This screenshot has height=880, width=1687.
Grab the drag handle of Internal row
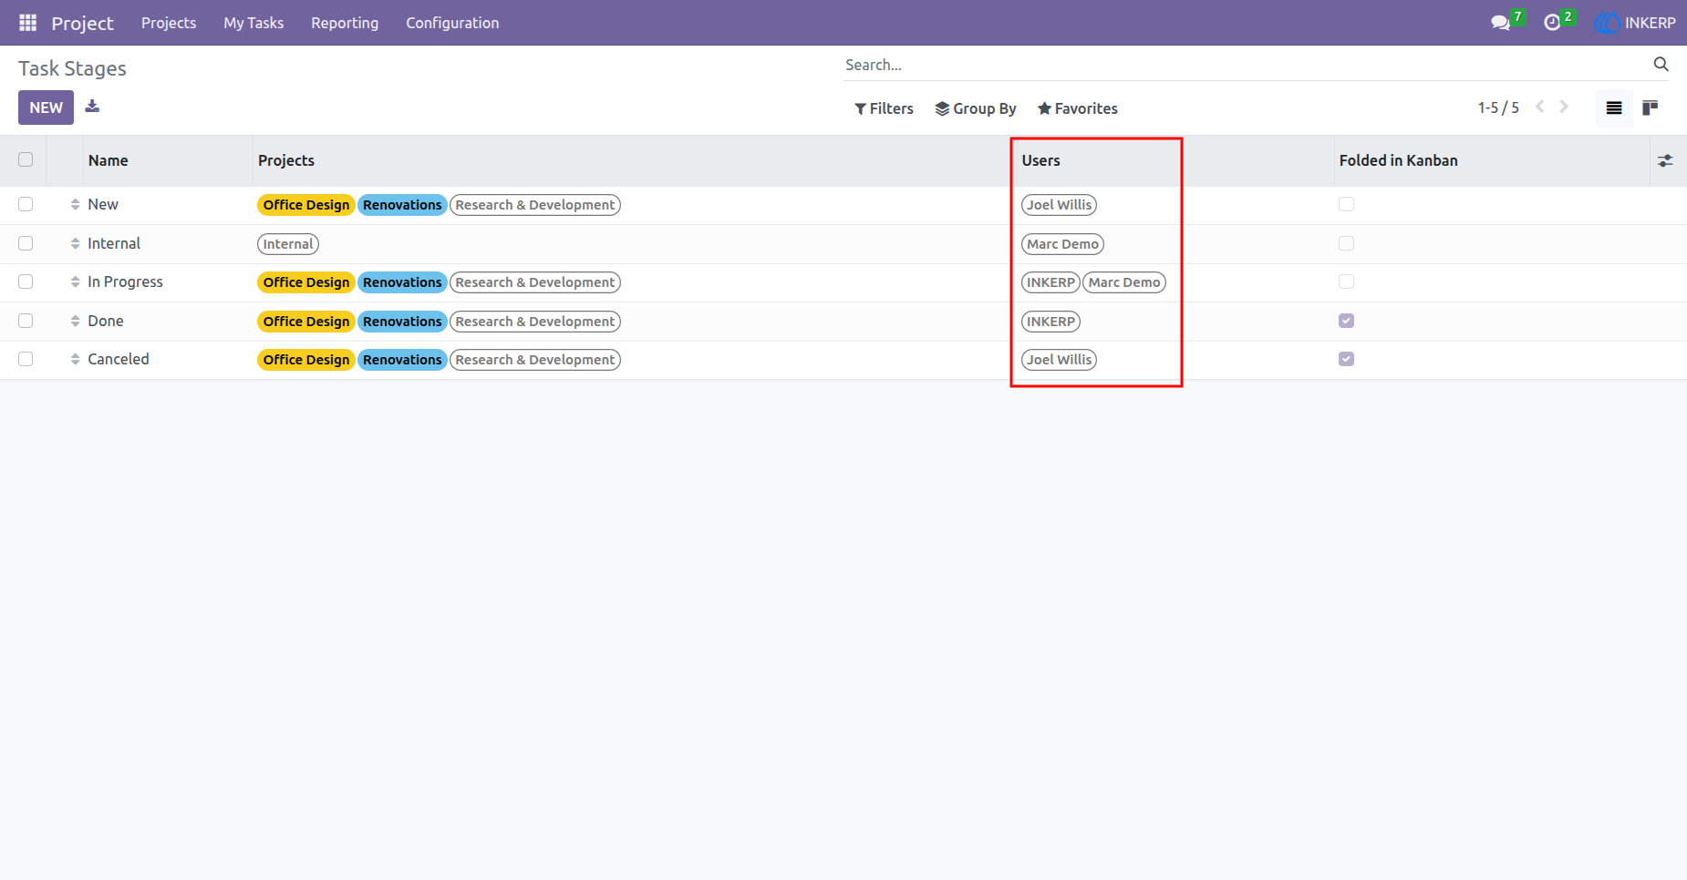[75, 243]
